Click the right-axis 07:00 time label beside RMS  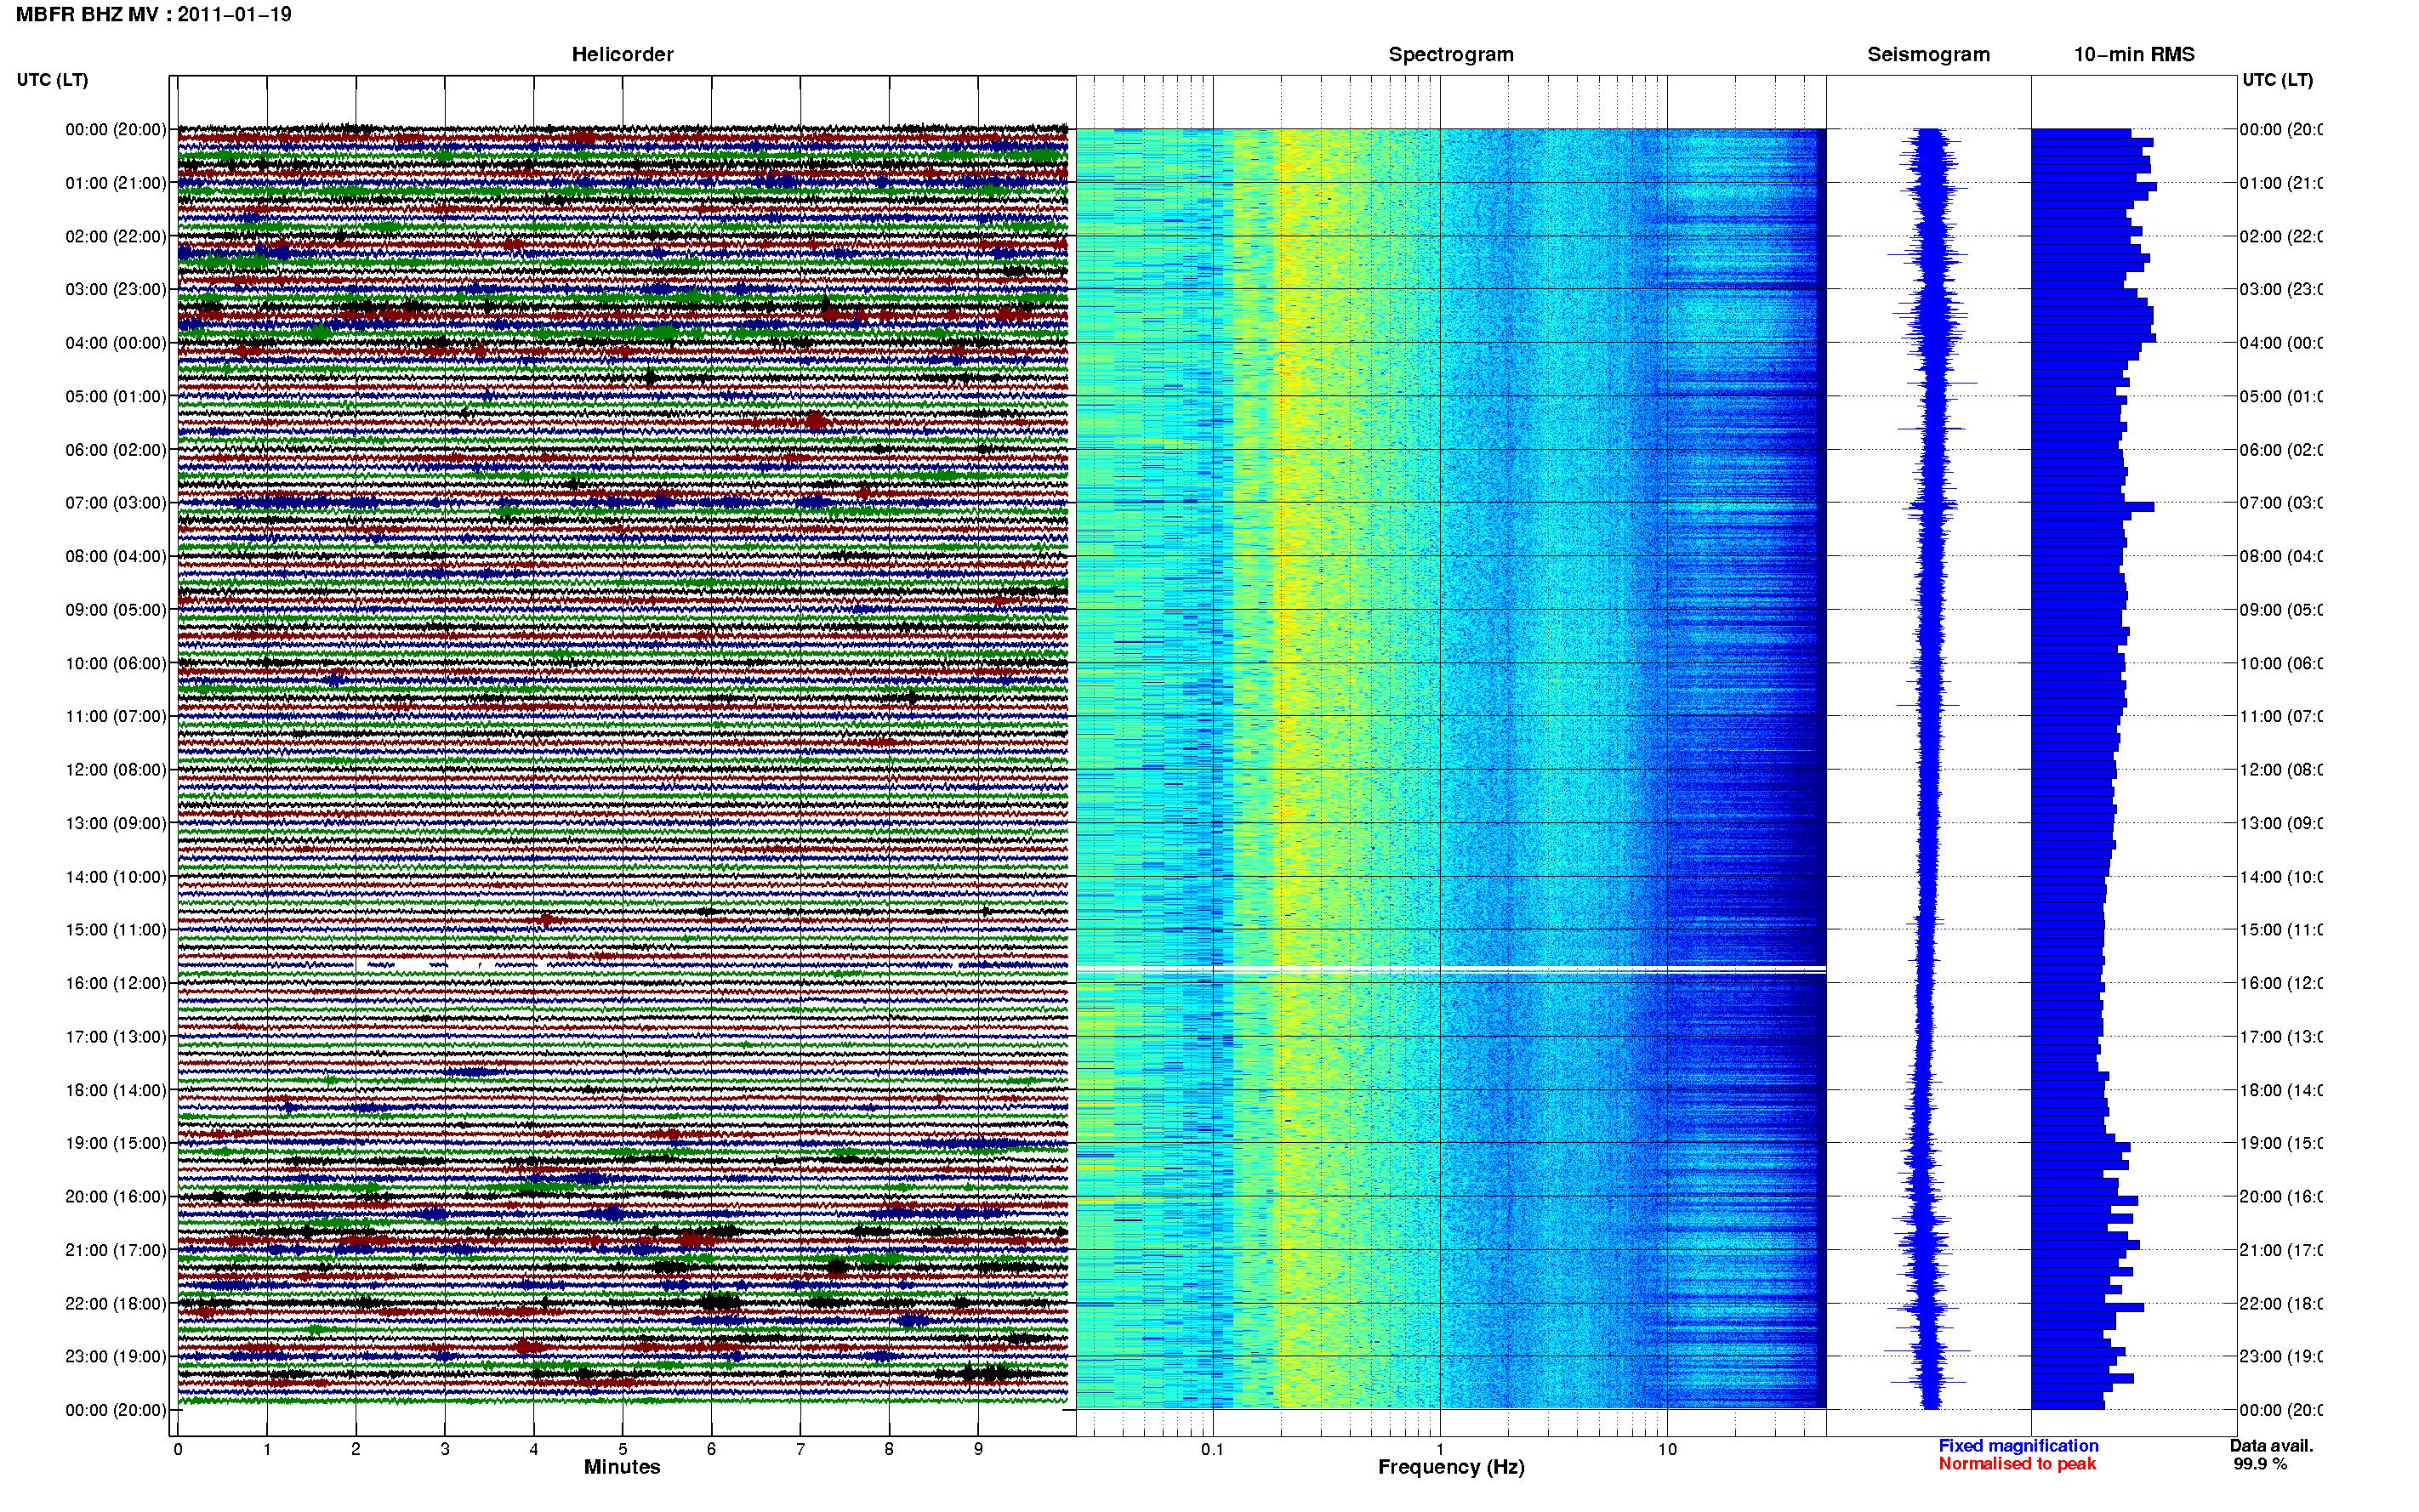pyautogui.click(x=2281, y=503)
